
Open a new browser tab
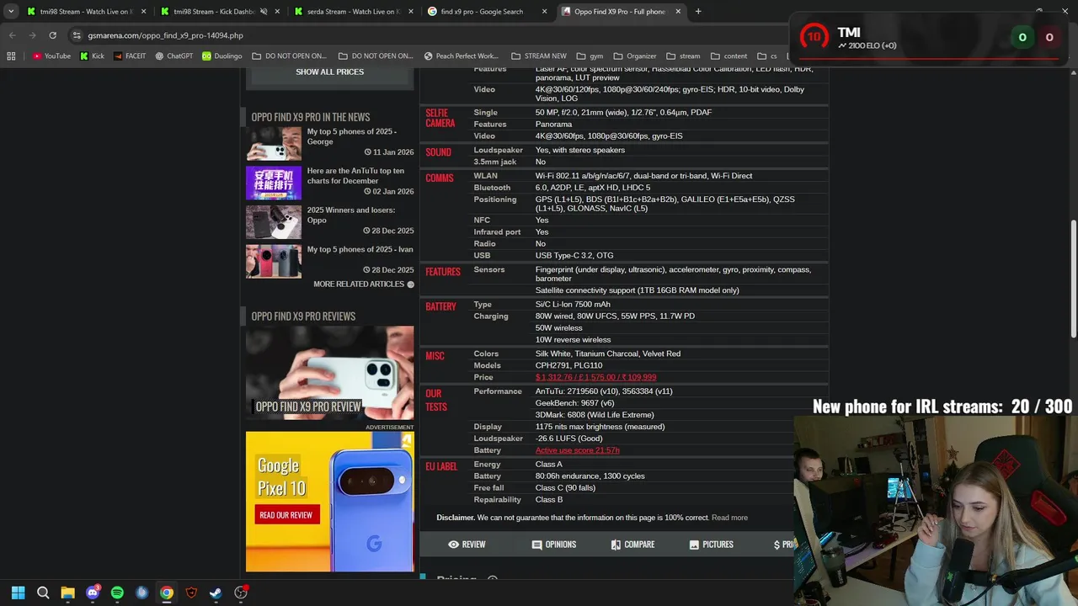pyautogui.click(x=698, y=12)
